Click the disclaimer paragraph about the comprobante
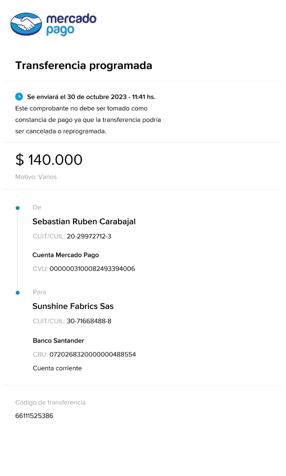286x476 pixels. click(88, 120)
